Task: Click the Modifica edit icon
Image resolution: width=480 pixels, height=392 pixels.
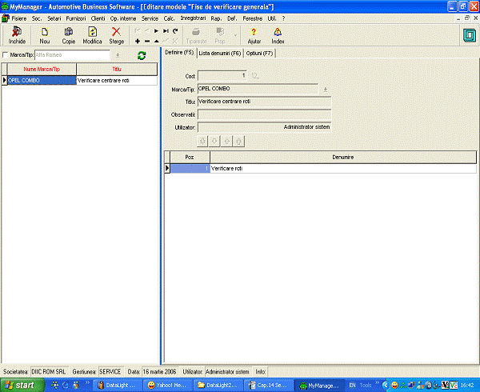Action: point(93,34)
